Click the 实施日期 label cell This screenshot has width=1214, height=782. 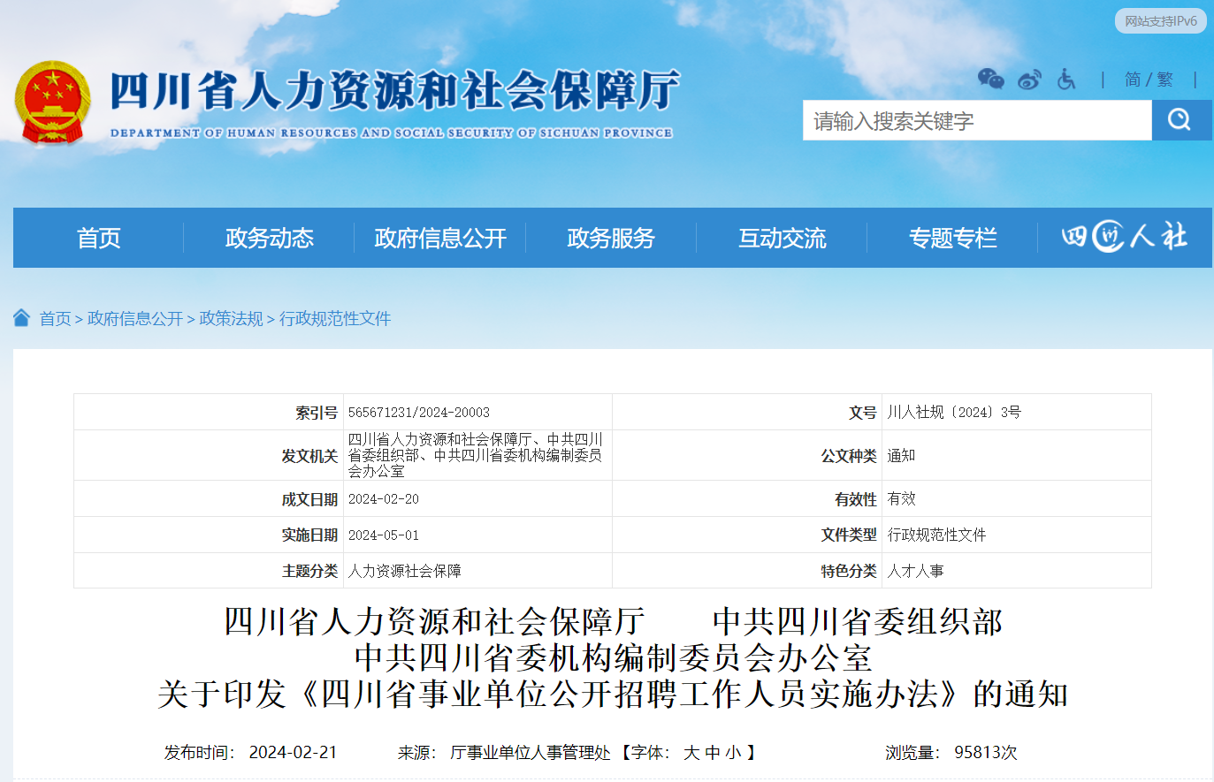coord(209,535)
